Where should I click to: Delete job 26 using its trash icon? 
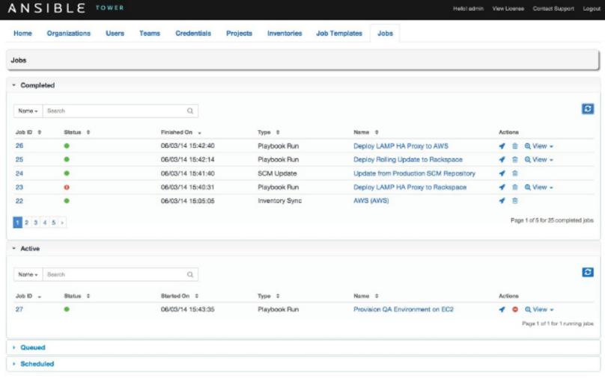pyautogui.click(x=514, y=146)
